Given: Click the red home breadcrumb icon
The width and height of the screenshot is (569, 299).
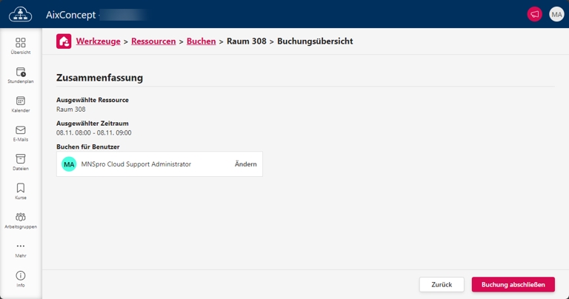Looking at the screenshot, I should (x=64, y=41).
